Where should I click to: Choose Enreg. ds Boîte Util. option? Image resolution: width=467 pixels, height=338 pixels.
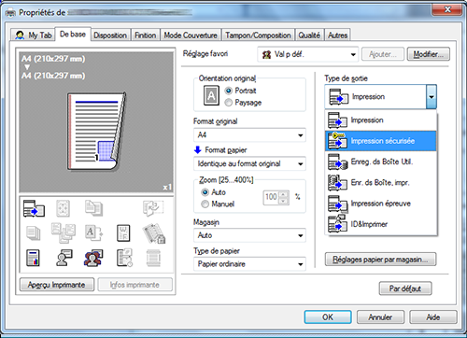[381, 162]
